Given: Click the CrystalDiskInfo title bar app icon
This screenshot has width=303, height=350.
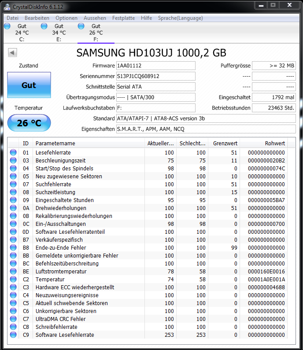Looking at the screenshot, I should [x=7, y=7].
